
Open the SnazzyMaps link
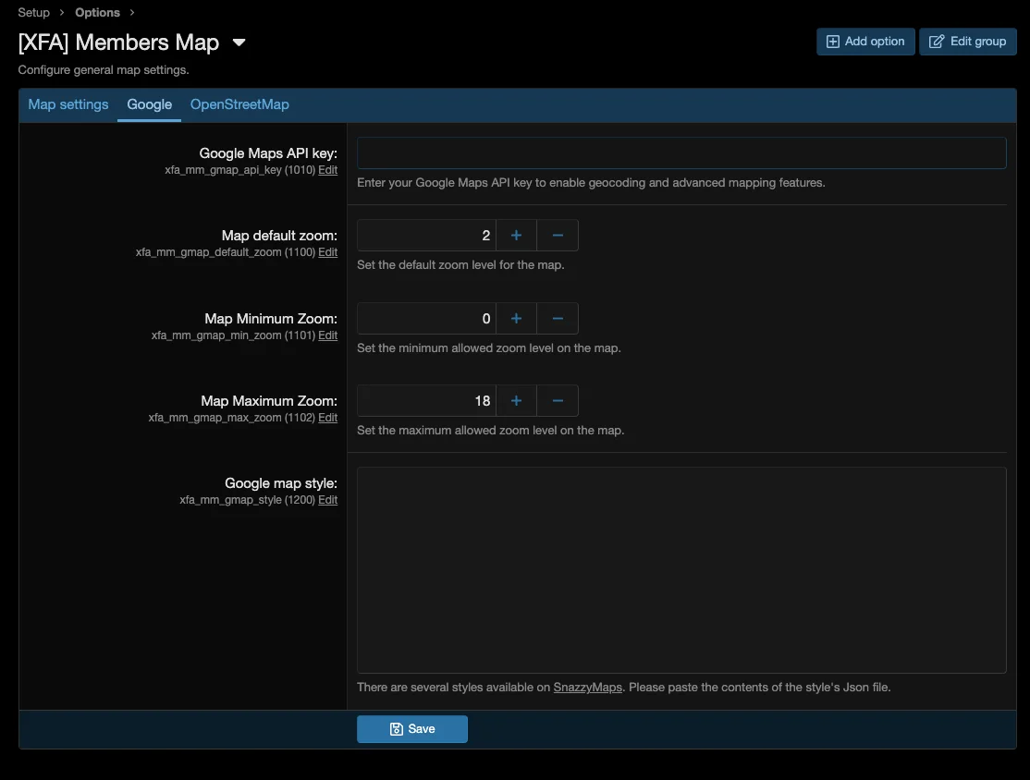coord(587,688)
